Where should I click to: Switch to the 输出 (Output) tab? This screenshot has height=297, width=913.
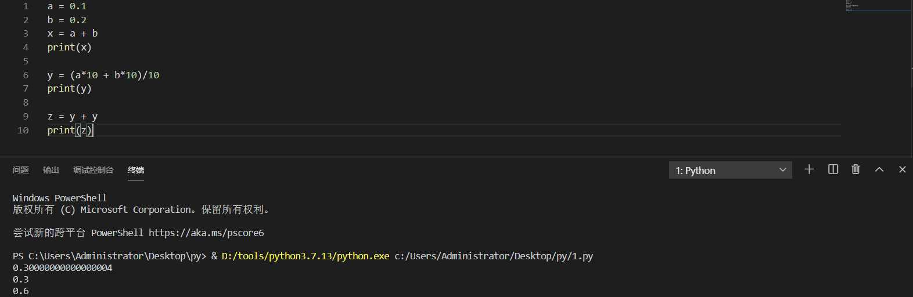click(51, 170)
